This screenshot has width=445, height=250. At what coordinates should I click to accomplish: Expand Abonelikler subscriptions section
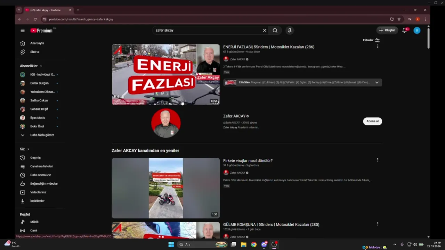(x=31, y=66)
